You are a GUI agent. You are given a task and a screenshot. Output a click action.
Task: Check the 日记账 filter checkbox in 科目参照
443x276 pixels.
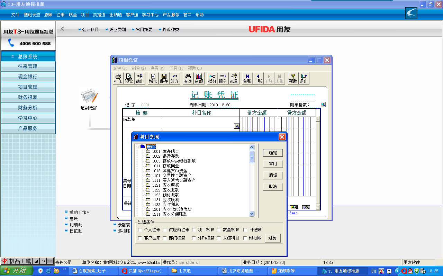click(245, 230)
